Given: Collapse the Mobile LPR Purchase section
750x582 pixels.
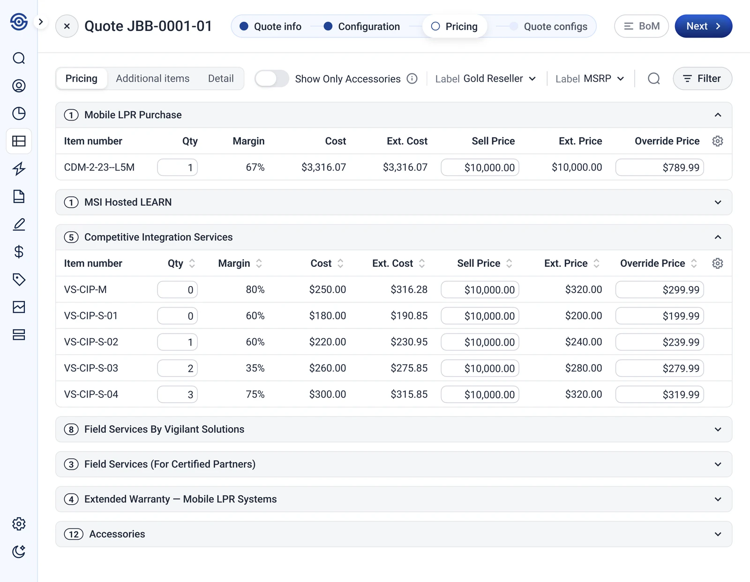Looking at the screenshot, I should coord(718,115).
